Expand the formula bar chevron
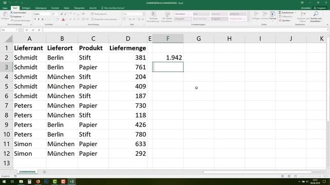330x185 pixels. (327, 30)
